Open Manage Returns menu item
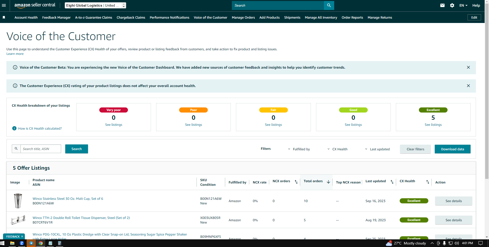Viewport: 489px width, 247px height. [380, 17]
